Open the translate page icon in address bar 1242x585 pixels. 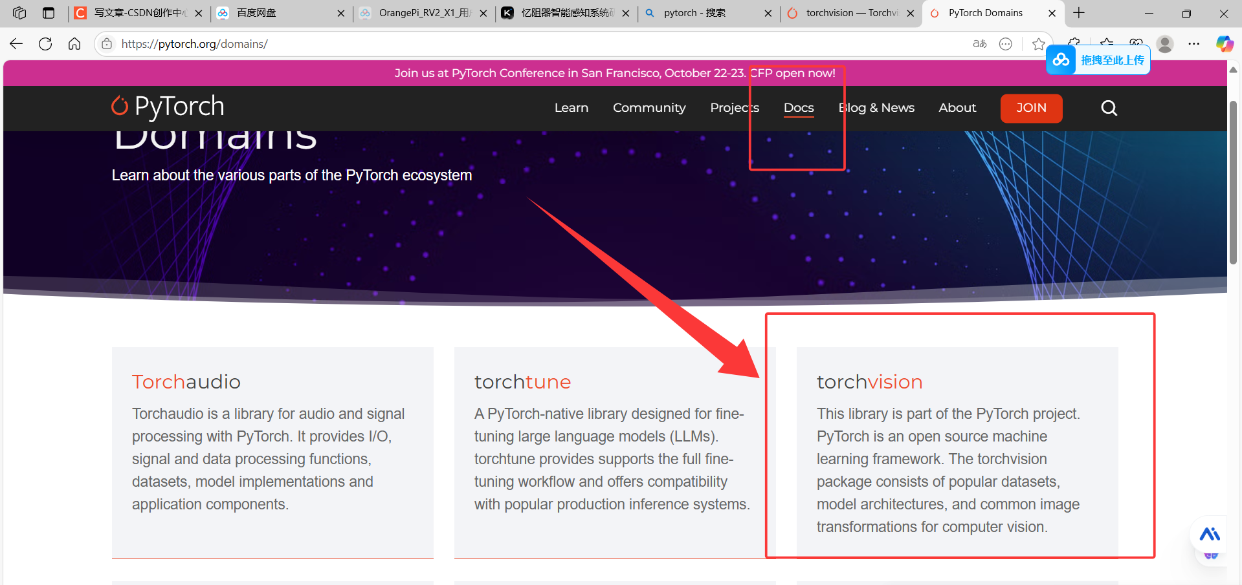coord(980,44)
